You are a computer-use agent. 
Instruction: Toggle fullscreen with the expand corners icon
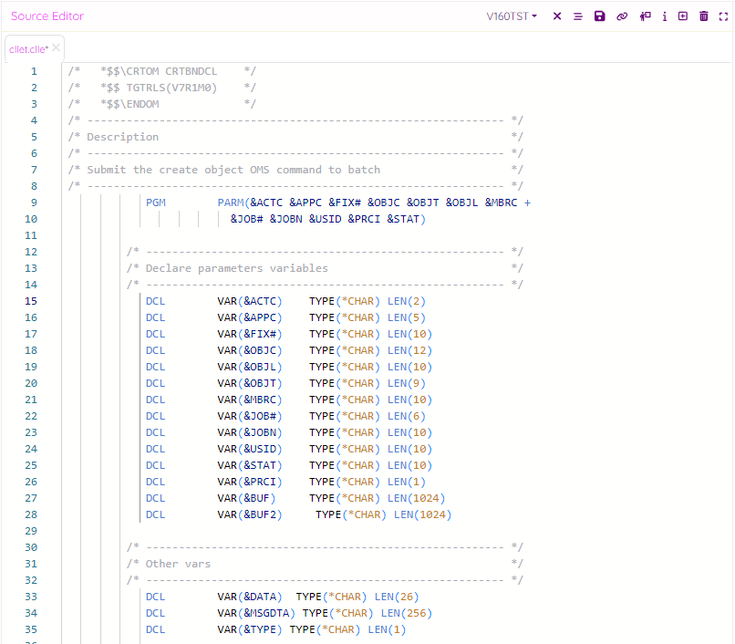(723, 16)
